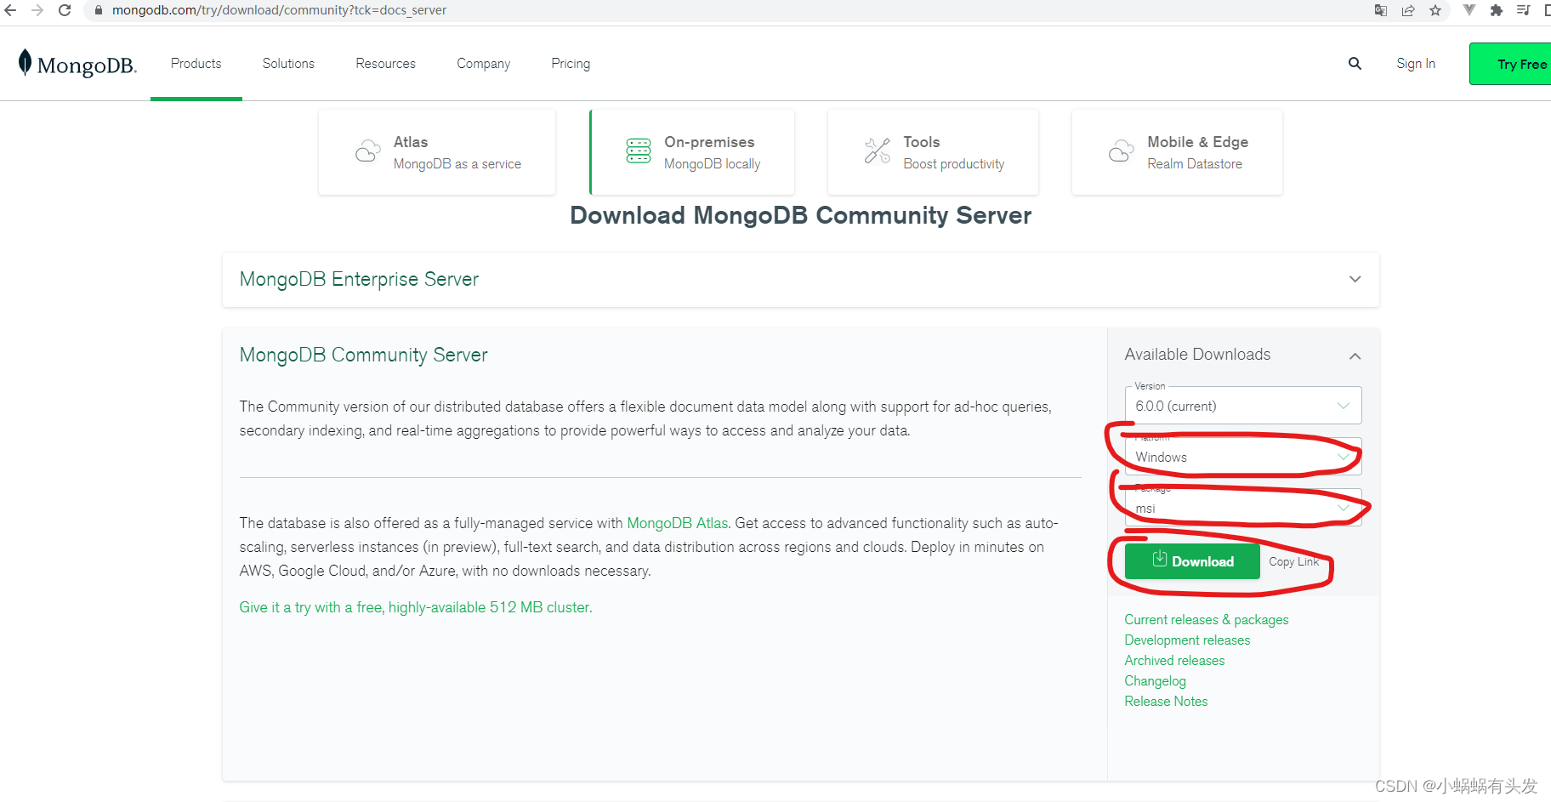This screenshot has height=802, width=1551.
Task: Click the site search magnifier icon
Action: point(1355,64)
